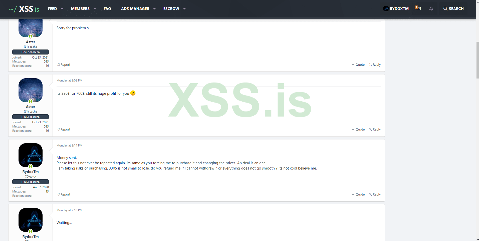The height and width of the screenshot is (241, 479).
Task: Click the "Aug 7, 2020" join date
Action: tap(41, 187)
